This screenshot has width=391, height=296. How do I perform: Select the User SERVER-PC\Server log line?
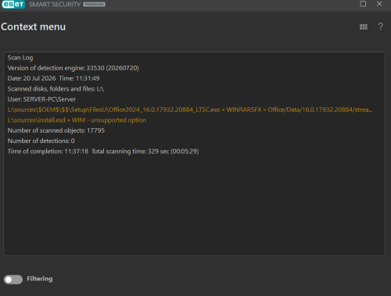(x=41, y=99)
